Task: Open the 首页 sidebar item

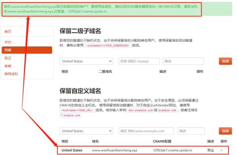Action: [x=8, y=31]
